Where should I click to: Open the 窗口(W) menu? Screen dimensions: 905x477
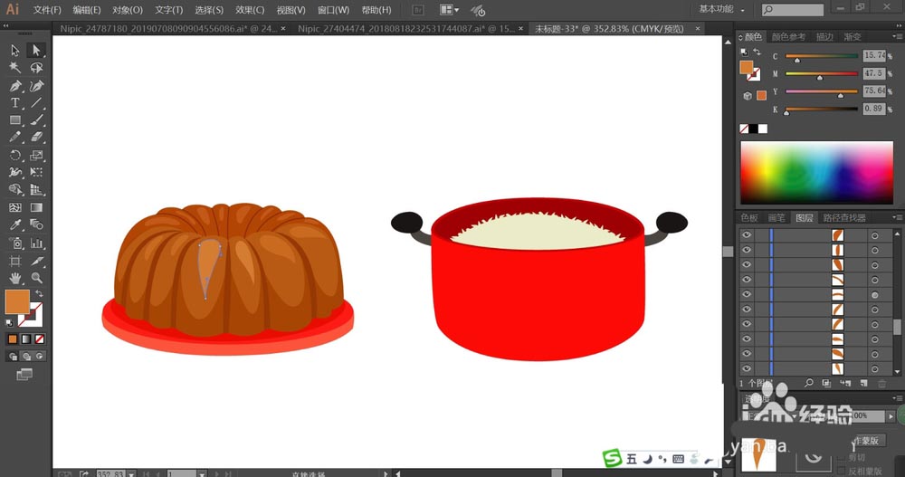(333, 10)
